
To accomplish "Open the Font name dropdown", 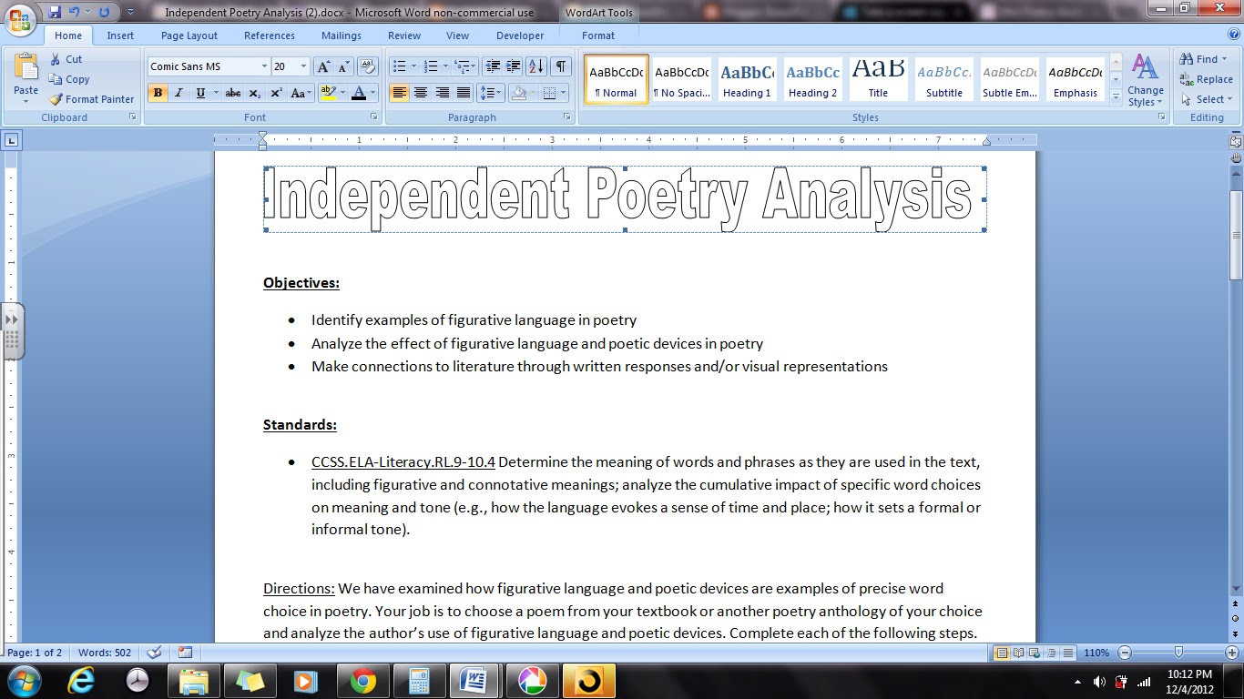I will [x=264, y=66].
